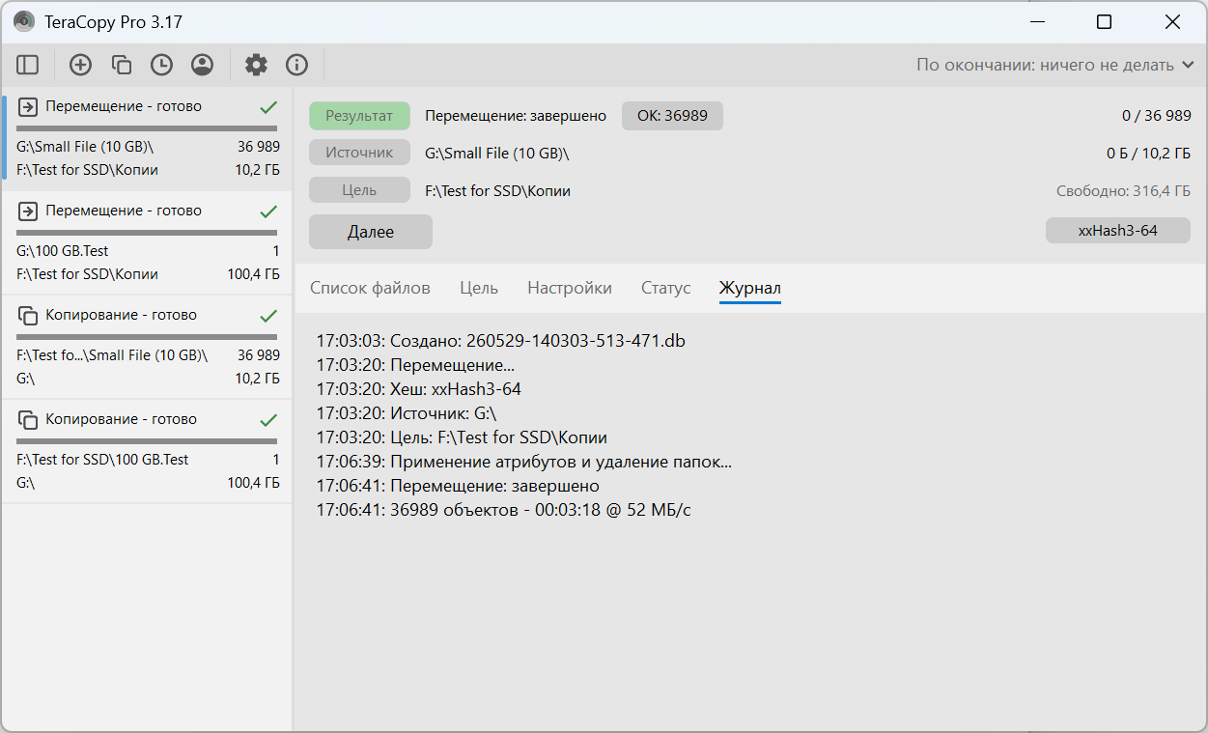
Task: Select the job 'F:\Test for SSD\100 GB.Test'
Action: pyautogui.click(x=147, y=451)
